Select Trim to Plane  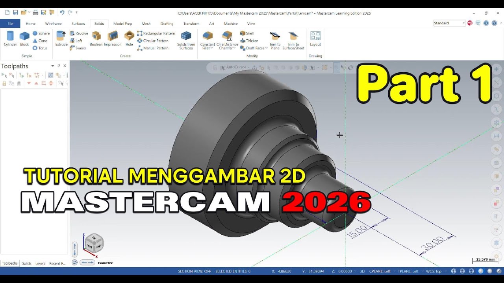[275, 40]
